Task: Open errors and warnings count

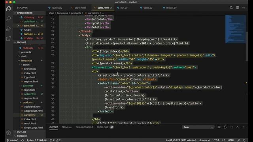Action: 55,140
